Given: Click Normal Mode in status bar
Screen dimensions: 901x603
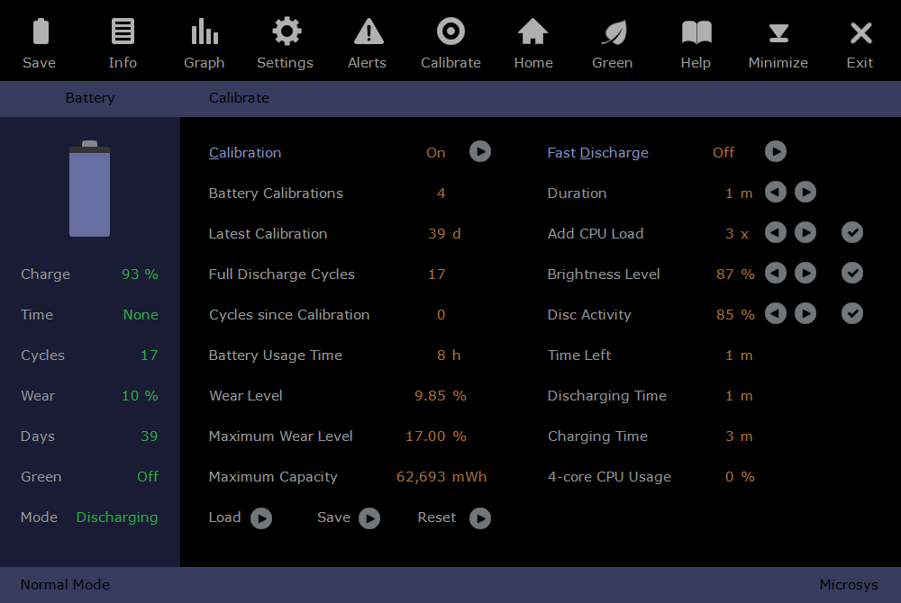Looking at the screenshot, I should coord(65,585).
